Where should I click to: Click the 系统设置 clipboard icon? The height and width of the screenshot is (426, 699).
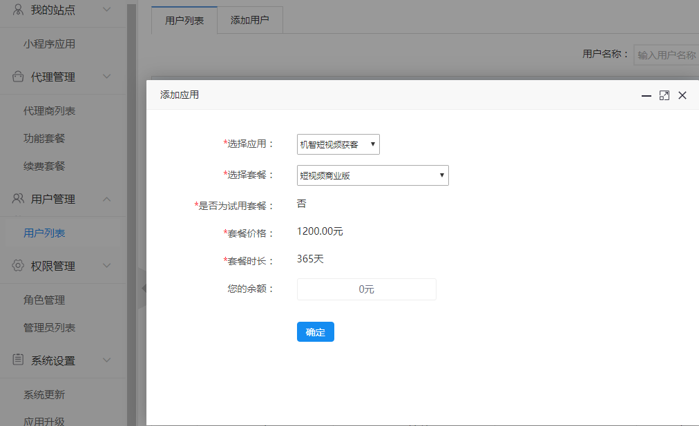pyautogui.click(x=18, y=360)
